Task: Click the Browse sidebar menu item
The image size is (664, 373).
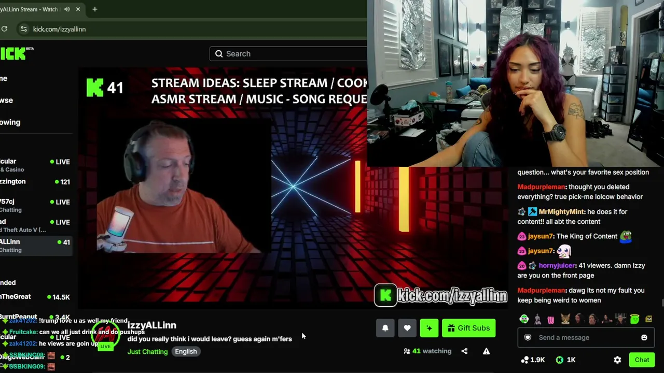Action: click(7, 101)
